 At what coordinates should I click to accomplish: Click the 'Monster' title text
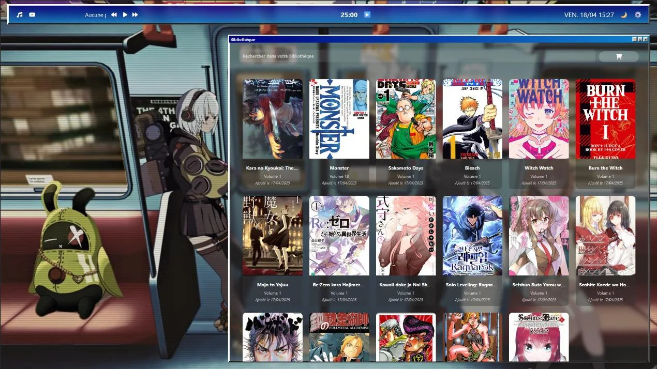point(339,168)
